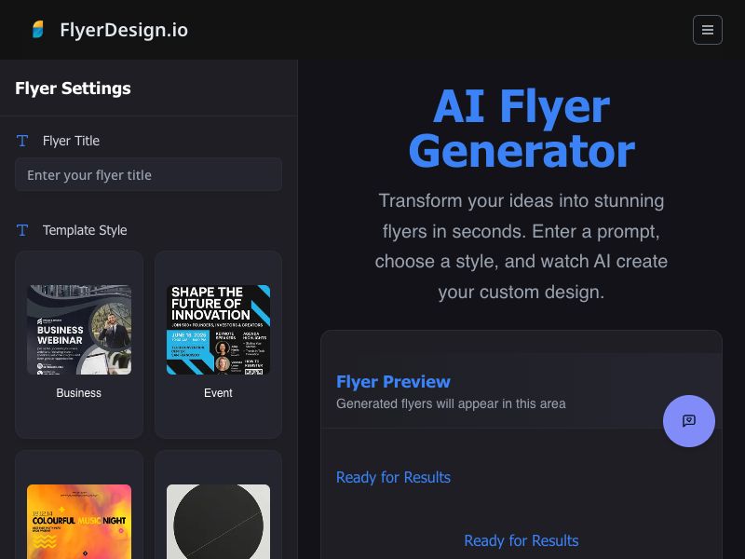
Task: Click the T icon beside Flyer Title
Action: point(22,141)
